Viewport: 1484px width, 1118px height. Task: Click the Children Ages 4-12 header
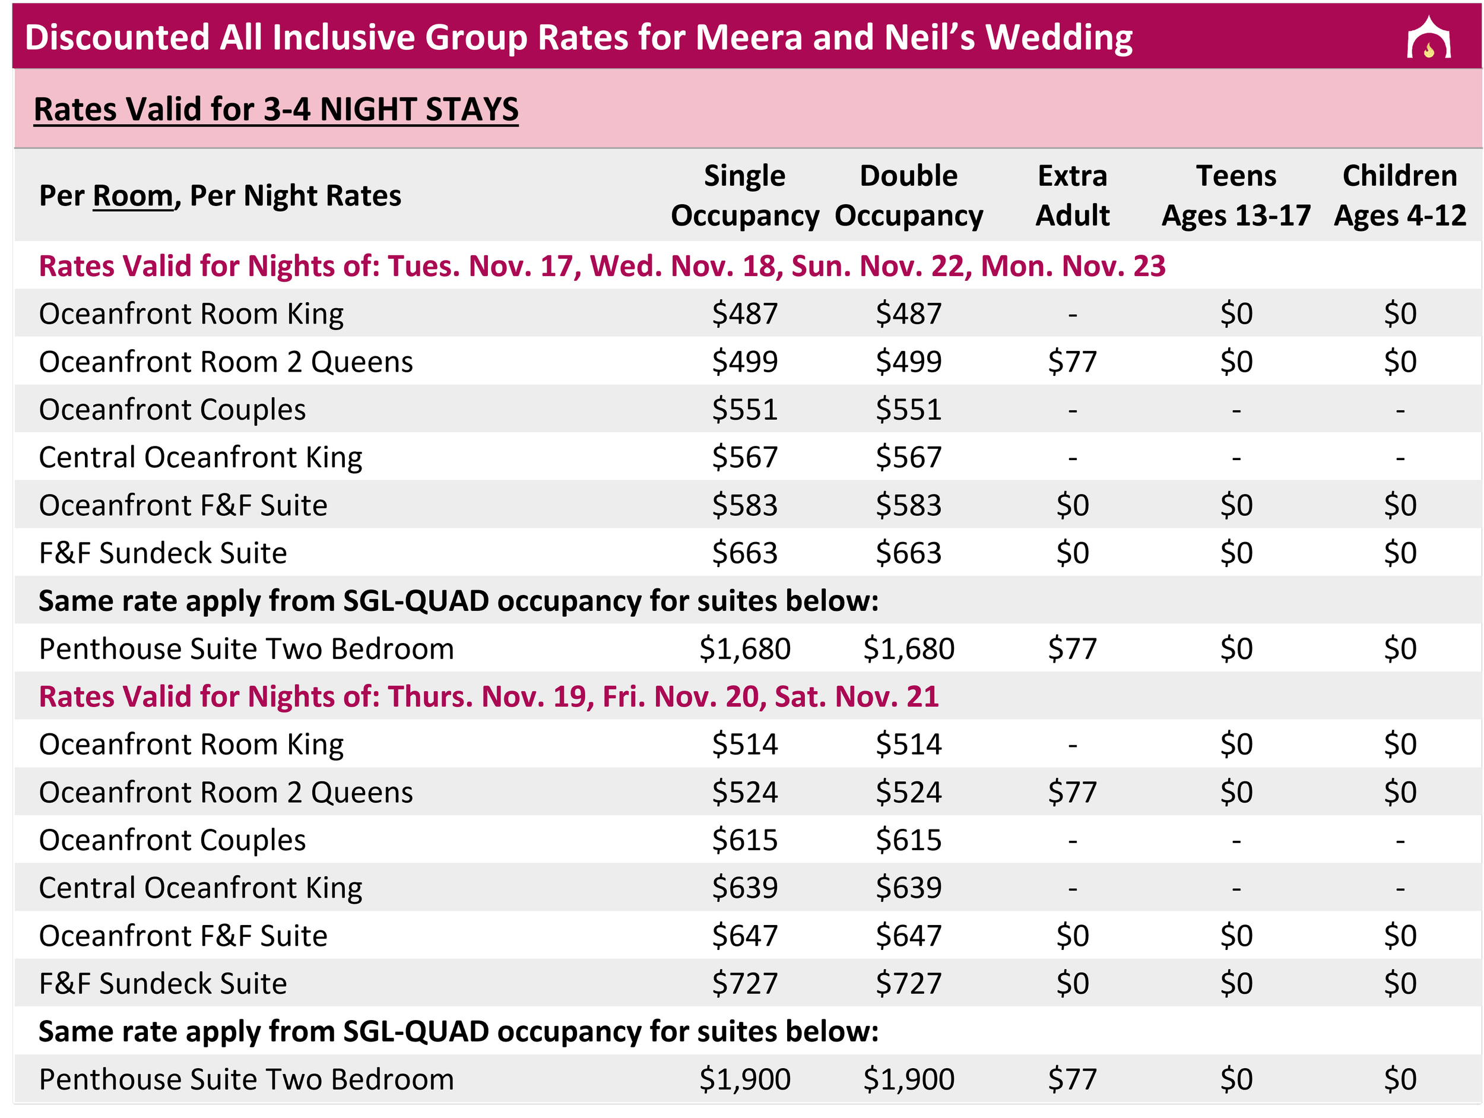coord(1400,195)
